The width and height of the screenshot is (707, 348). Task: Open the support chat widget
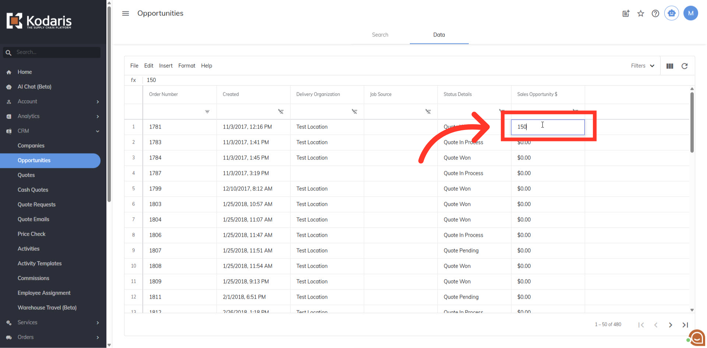tap(697, 338)
